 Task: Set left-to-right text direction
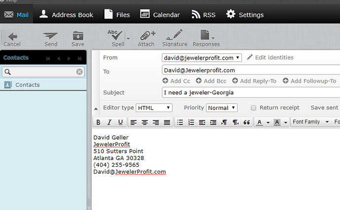(224, 122)
